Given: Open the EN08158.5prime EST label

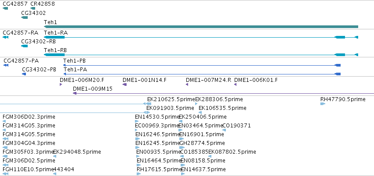Looking at the screenshot, I should tap(203, 161).
